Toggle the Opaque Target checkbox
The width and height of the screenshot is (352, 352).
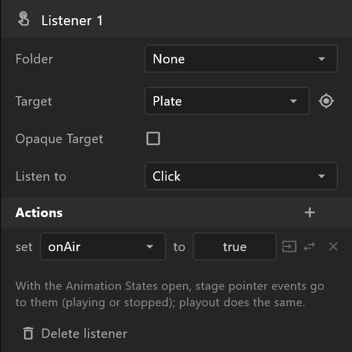click(x=153, y=138)
